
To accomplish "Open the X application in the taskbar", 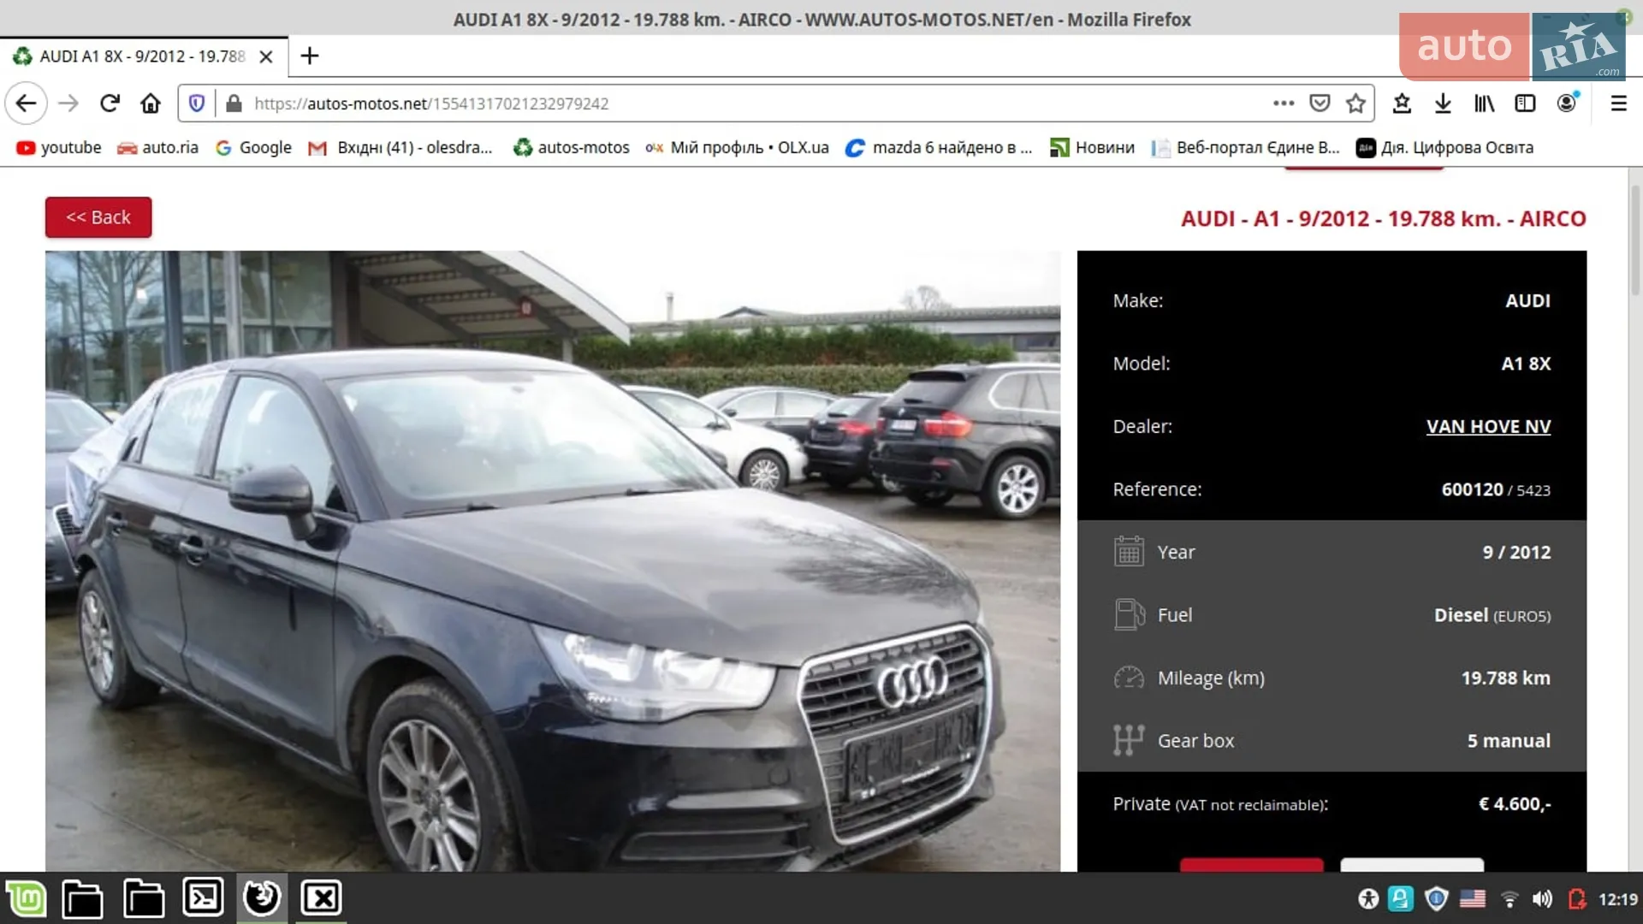I will coord(322,898).
